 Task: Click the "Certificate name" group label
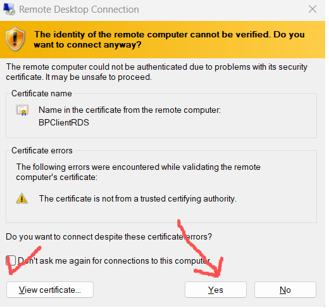[42, 93]
